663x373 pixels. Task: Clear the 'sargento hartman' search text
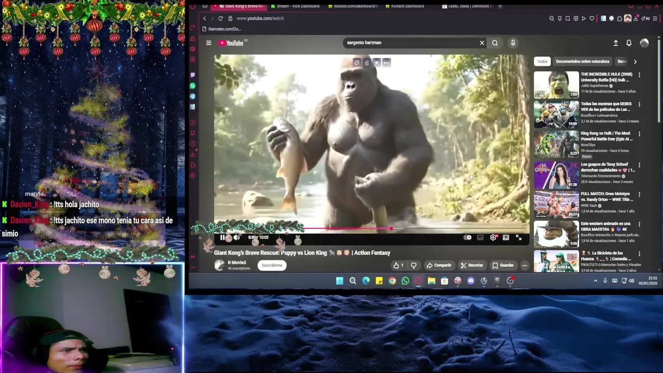click(482, 43)
